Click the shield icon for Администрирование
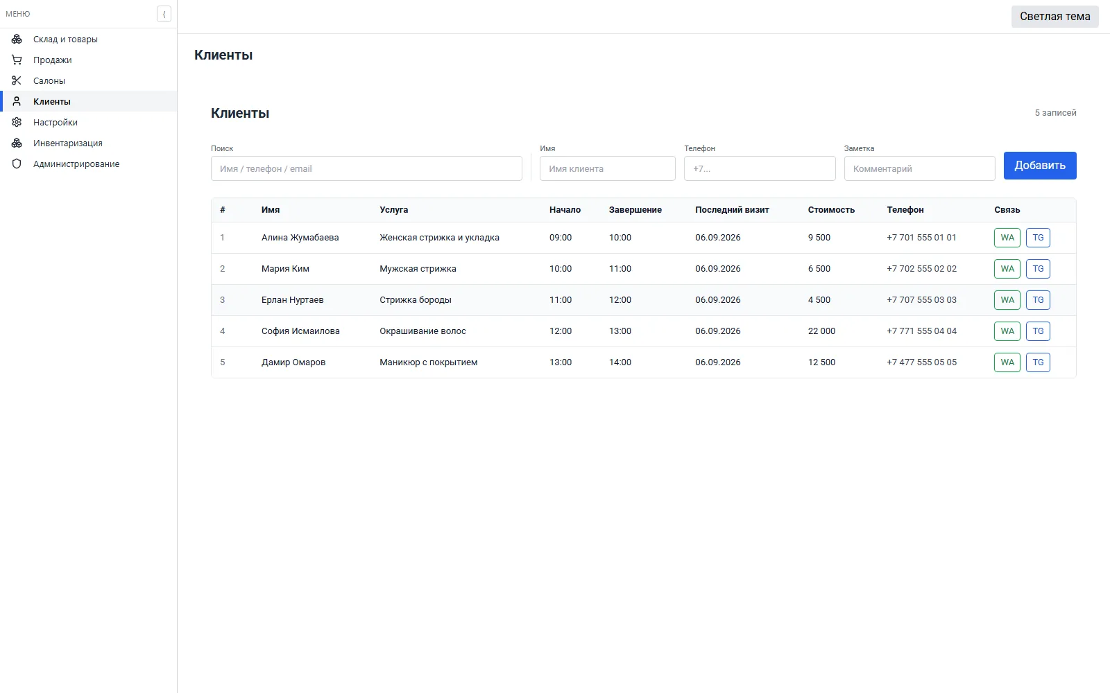Viewport: 1110px width, 693px height. 17,164
